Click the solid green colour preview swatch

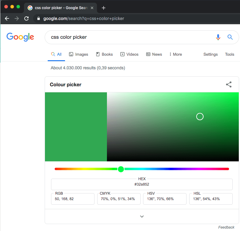tap(76, 127)
